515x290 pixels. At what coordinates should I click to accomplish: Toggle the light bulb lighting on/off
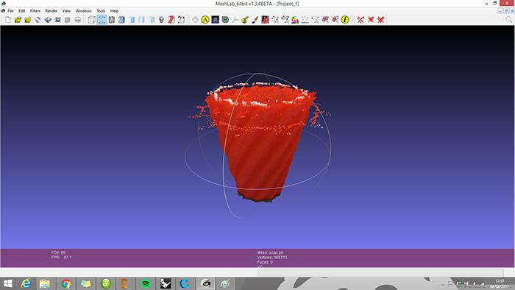pyautogui.click(x=161, y=20)
